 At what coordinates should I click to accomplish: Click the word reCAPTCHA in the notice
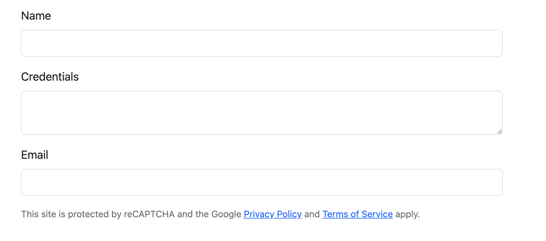tap(149, 214)
